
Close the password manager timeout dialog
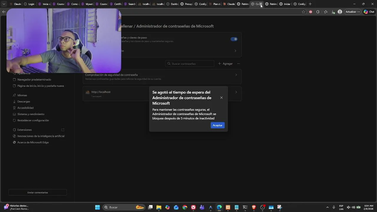[x=221, y=98]
